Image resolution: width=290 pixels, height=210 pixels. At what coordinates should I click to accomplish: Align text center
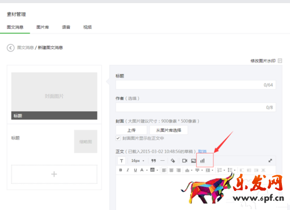point(171,170)
